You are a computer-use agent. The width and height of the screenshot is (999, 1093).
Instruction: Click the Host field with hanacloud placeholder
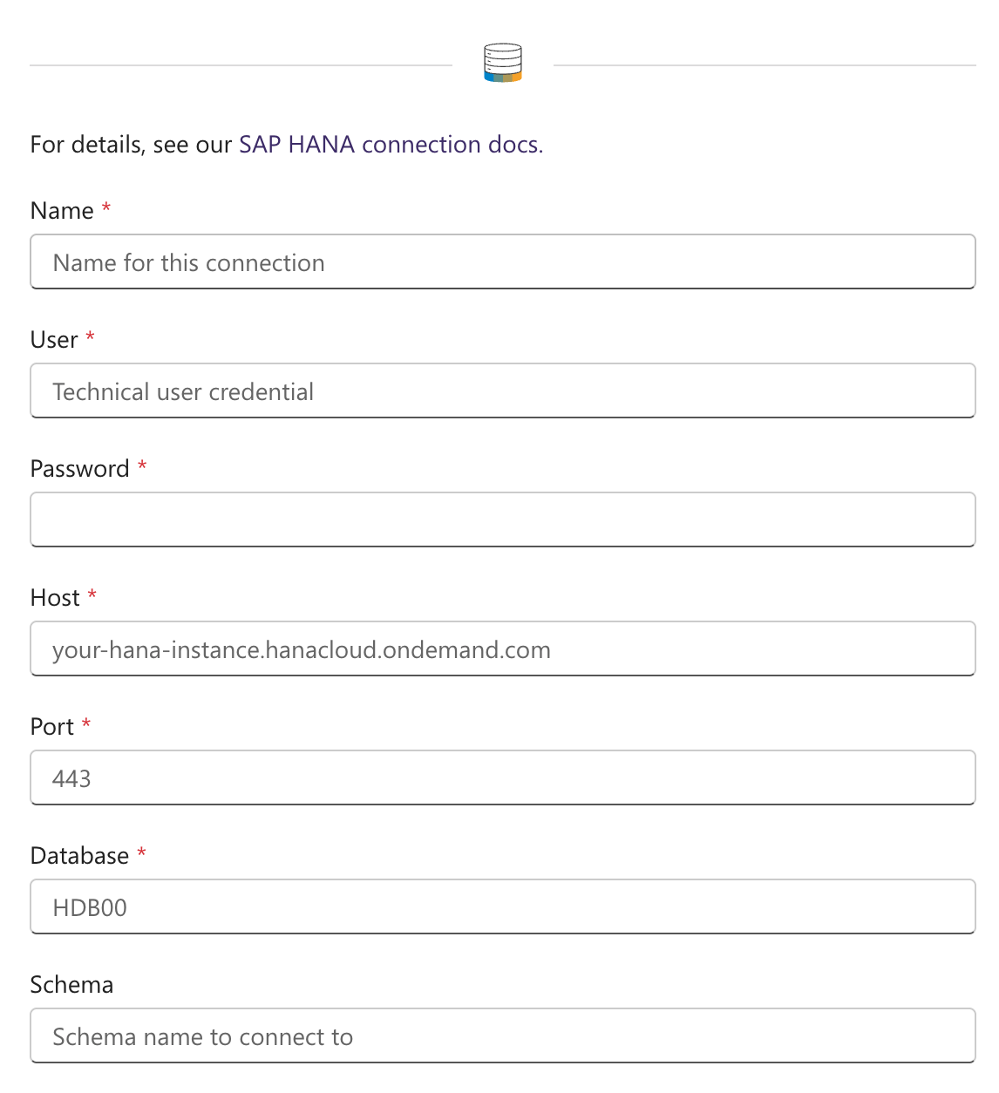(x=502, y=649)
